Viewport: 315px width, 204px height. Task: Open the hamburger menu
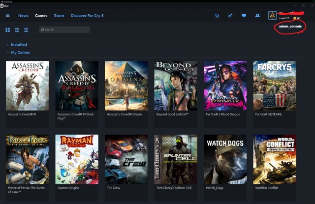coord(7,15)
